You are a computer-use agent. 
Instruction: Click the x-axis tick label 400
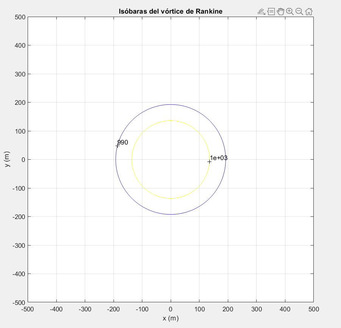click(285, 309)
